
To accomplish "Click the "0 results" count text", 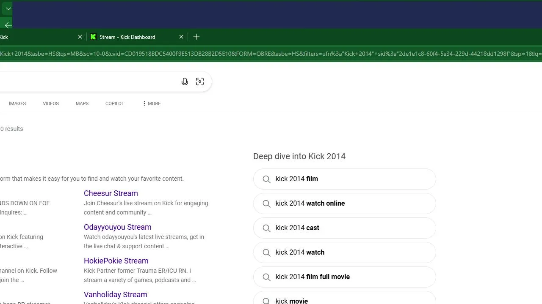I will [11, 129].
